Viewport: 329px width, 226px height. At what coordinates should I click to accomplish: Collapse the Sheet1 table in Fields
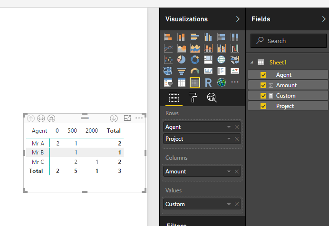coord(252,62)
